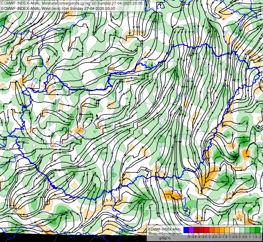This screenshot has width=263, height=242.
Task: Click the Wind (m/s) 10m title line
Action: pos(58,9)
